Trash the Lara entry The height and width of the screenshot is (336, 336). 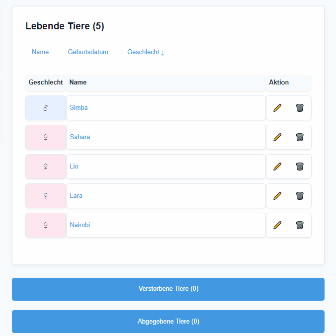click(300, 196)
